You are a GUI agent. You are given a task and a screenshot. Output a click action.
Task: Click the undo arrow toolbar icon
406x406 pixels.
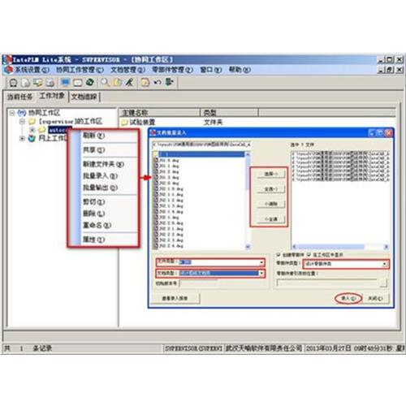[158, 82]
